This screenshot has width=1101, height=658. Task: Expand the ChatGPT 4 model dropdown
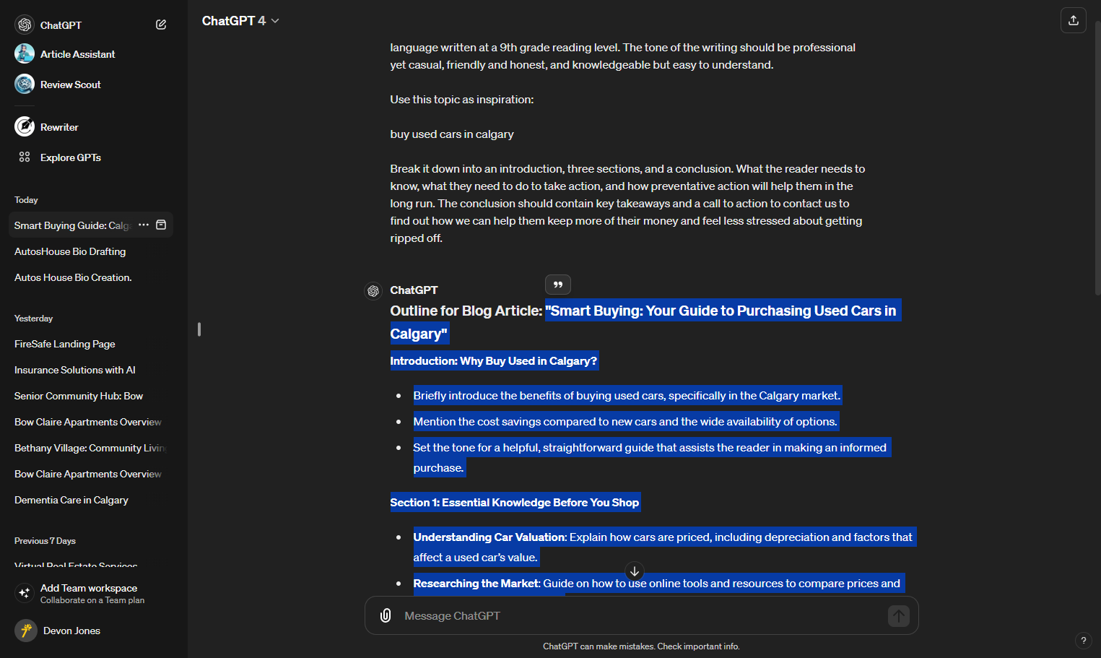tap(240, 21)
